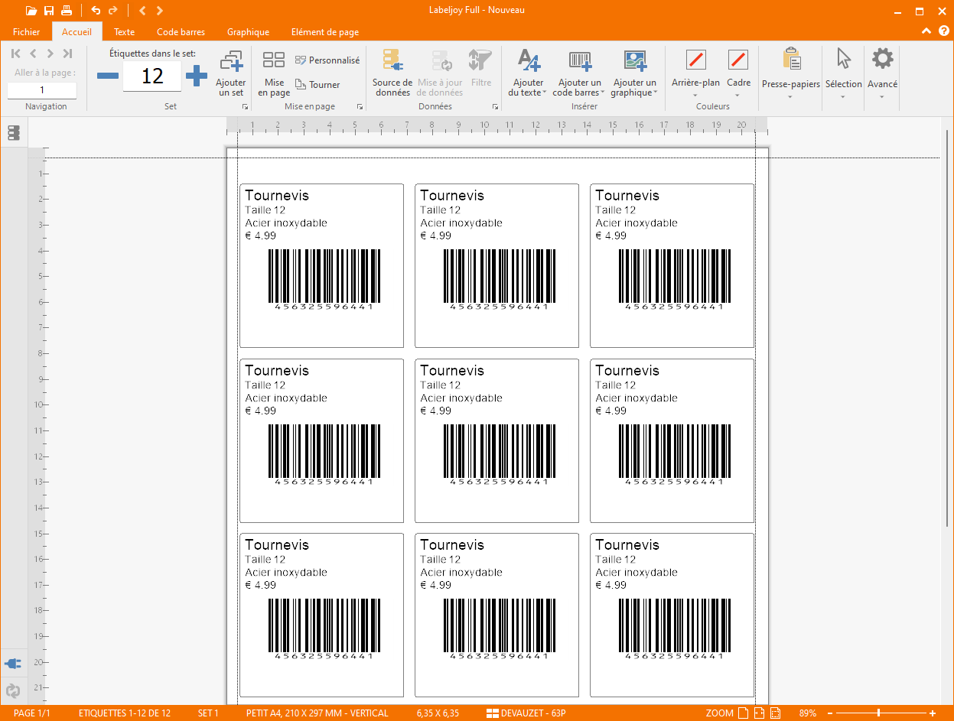954x721 pixels.
Task: Click Ajouter un set icon
Action: [x=230, y=74]
